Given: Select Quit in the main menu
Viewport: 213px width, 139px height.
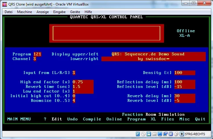Looking at the screenshot, I should pos(200,119).
